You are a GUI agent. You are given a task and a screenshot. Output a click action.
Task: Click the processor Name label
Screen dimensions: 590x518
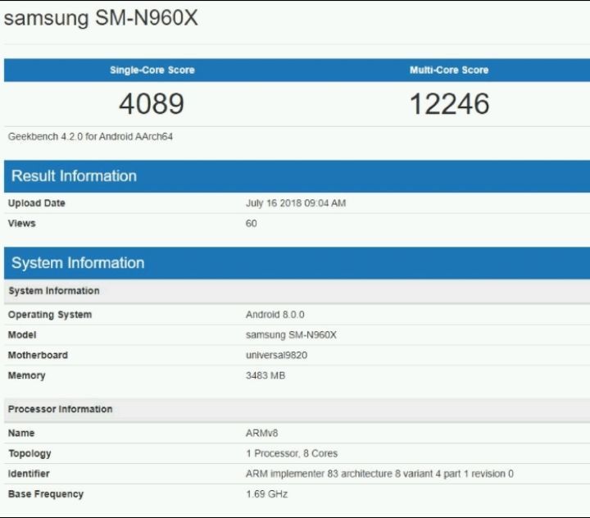[x=21, y=434]
